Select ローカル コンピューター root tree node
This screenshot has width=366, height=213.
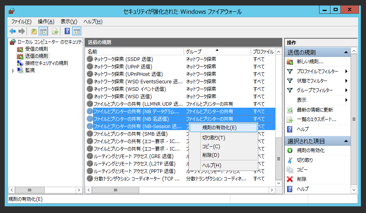pos(50,42)
